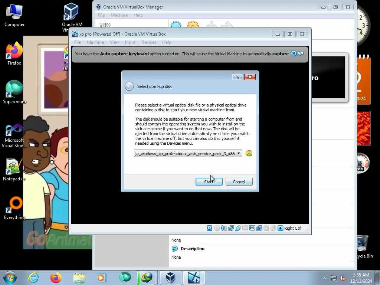Cancel the Select start-up disk dialog
380x285 pixels.
pyautogui.click(x=239, y=182)
